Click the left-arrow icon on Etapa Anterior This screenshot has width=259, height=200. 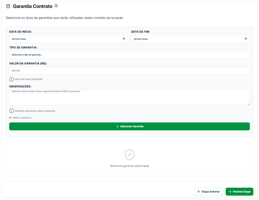[x=199, y=192]
